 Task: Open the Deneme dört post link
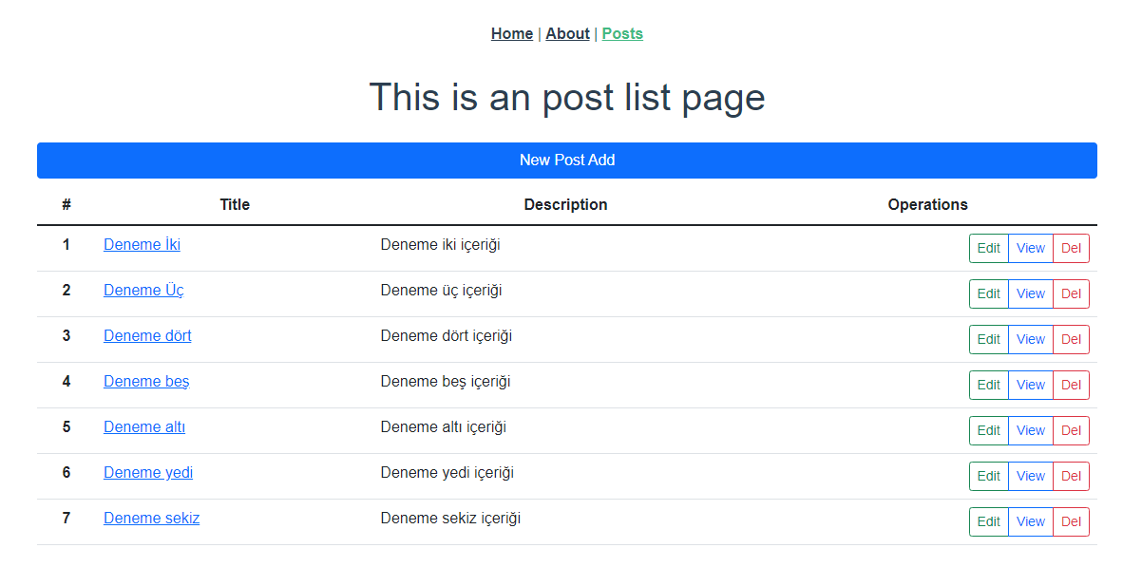[x=147, y=336]
